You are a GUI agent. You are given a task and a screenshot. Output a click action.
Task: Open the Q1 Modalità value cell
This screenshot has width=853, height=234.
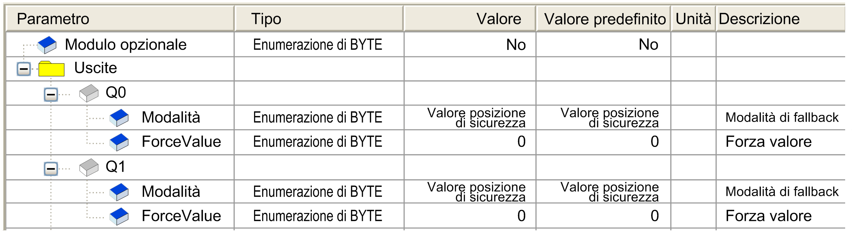coord(470,192)
